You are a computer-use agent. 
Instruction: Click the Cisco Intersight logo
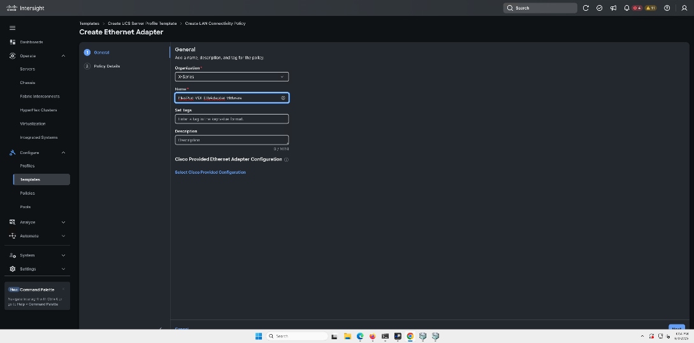point(25,8)
